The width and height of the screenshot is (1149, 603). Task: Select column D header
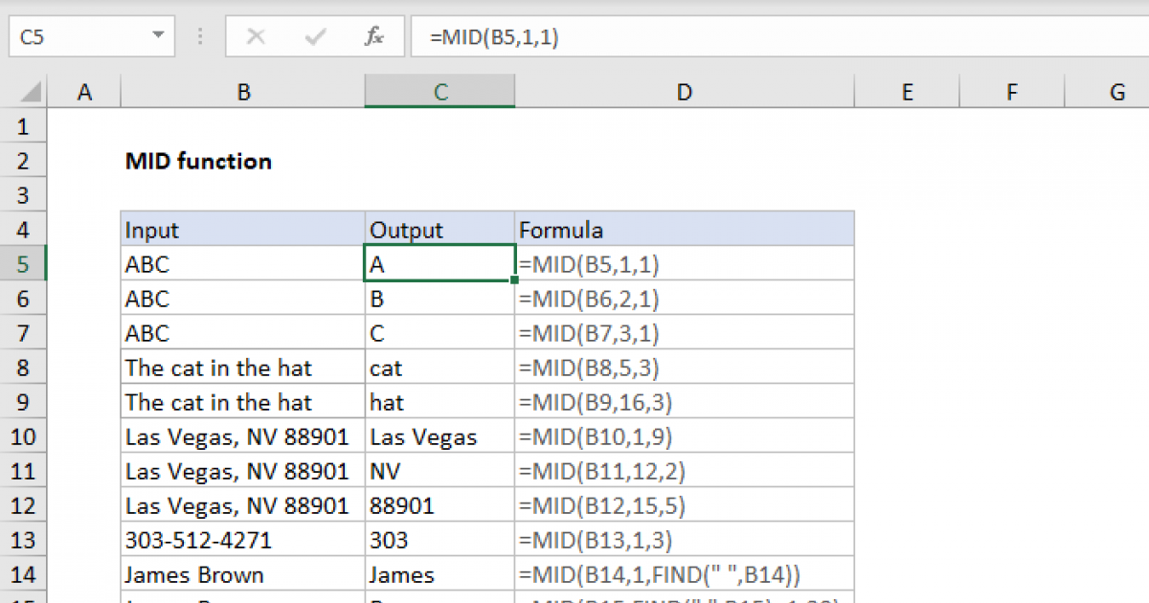coord(684,92)
